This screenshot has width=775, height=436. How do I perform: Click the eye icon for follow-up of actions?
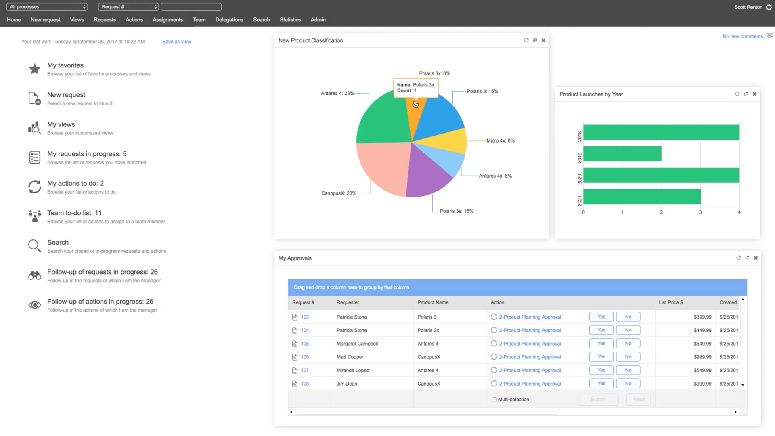(x=34, y=305)
